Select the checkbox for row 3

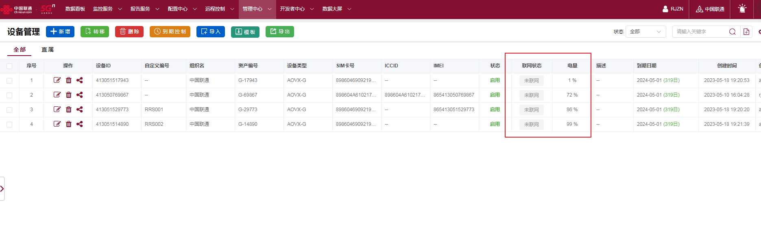click(9, 110)
